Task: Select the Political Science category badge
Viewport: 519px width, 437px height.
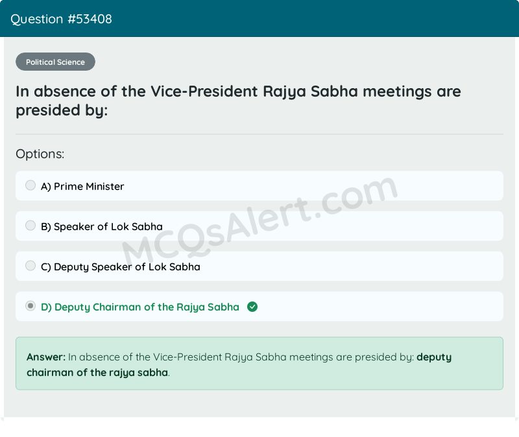Action: point(55,62)
